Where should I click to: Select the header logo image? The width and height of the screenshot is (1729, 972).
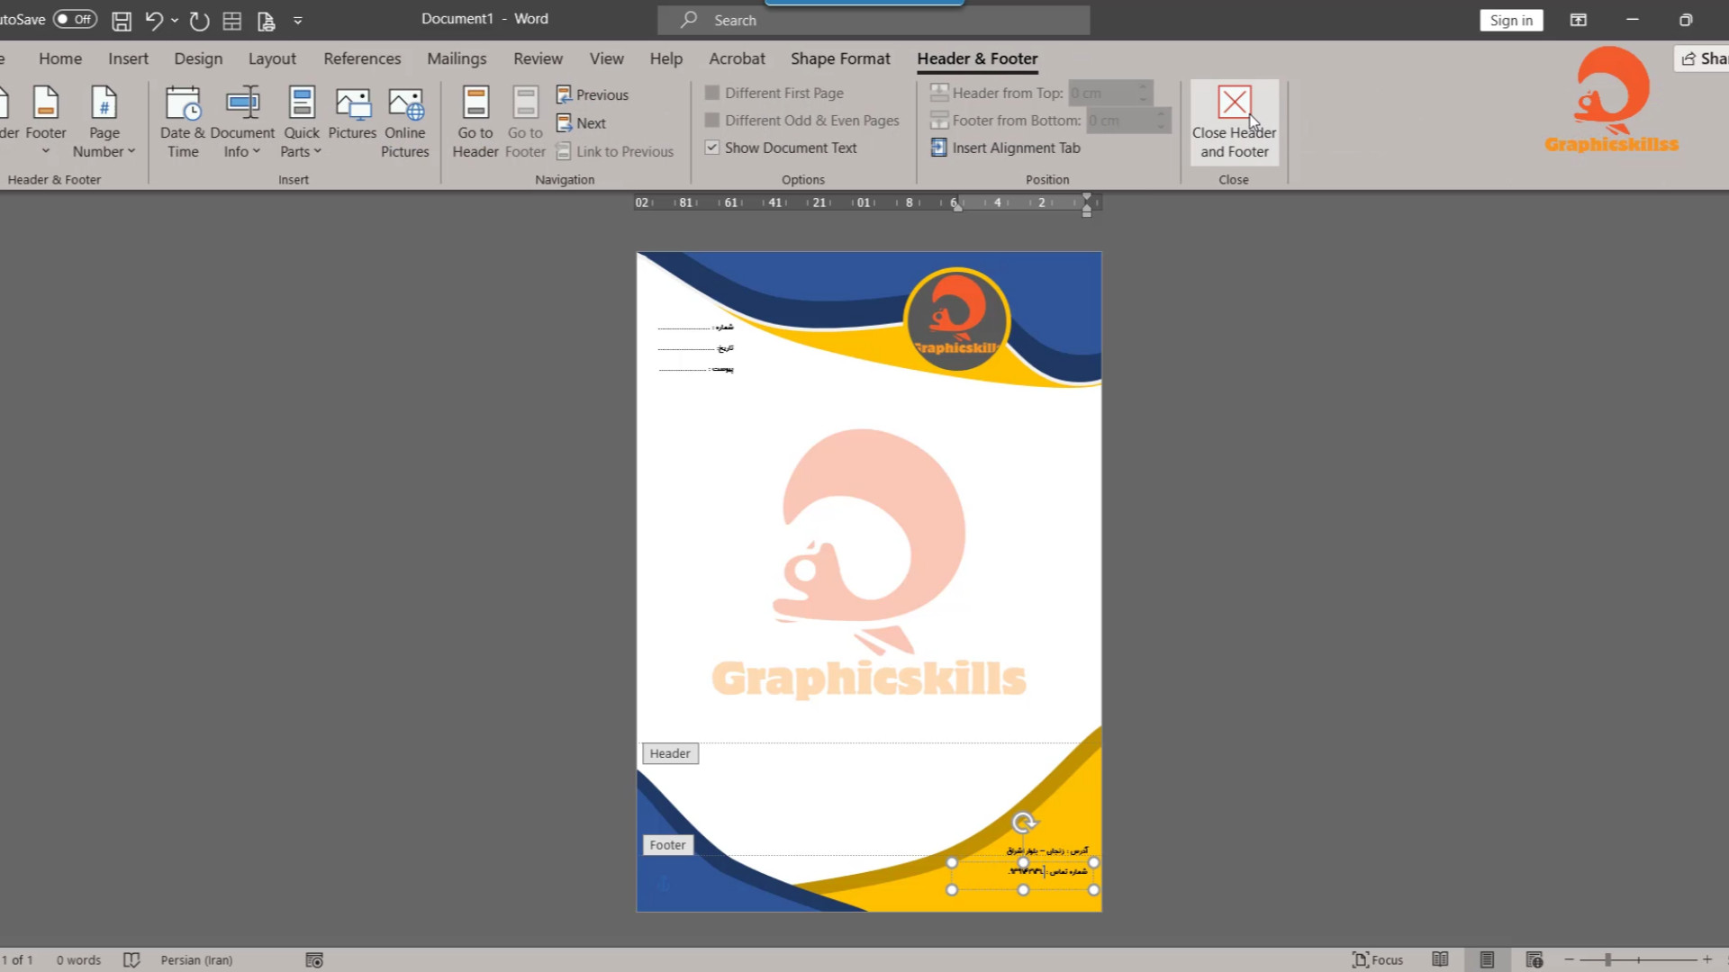[957, 319]
